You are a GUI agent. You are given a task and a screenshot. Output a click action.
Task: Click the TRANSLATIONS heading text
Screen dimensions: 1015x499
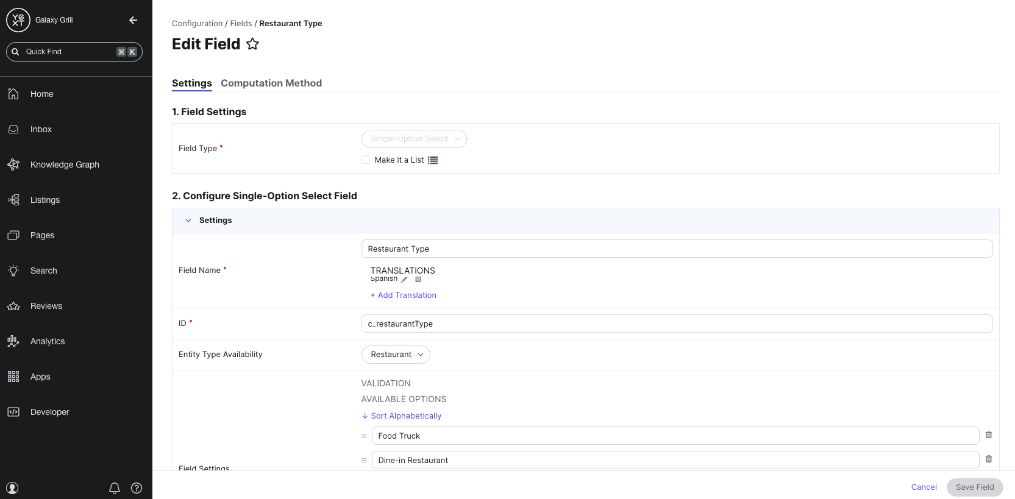tap(403, 271)
